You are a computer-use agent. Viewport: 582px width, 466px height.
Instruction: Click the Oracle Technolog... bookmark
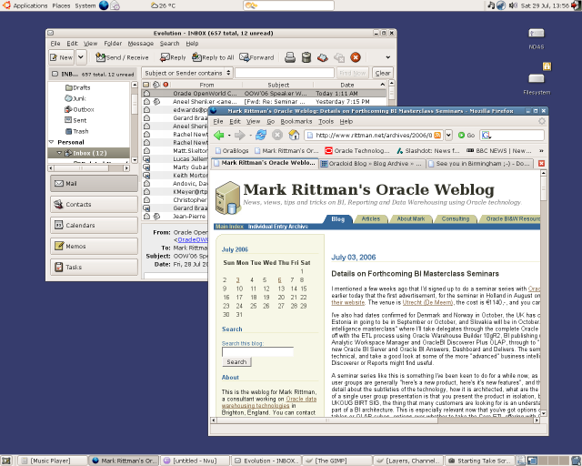pyautogui.click(x=357, y=150)
